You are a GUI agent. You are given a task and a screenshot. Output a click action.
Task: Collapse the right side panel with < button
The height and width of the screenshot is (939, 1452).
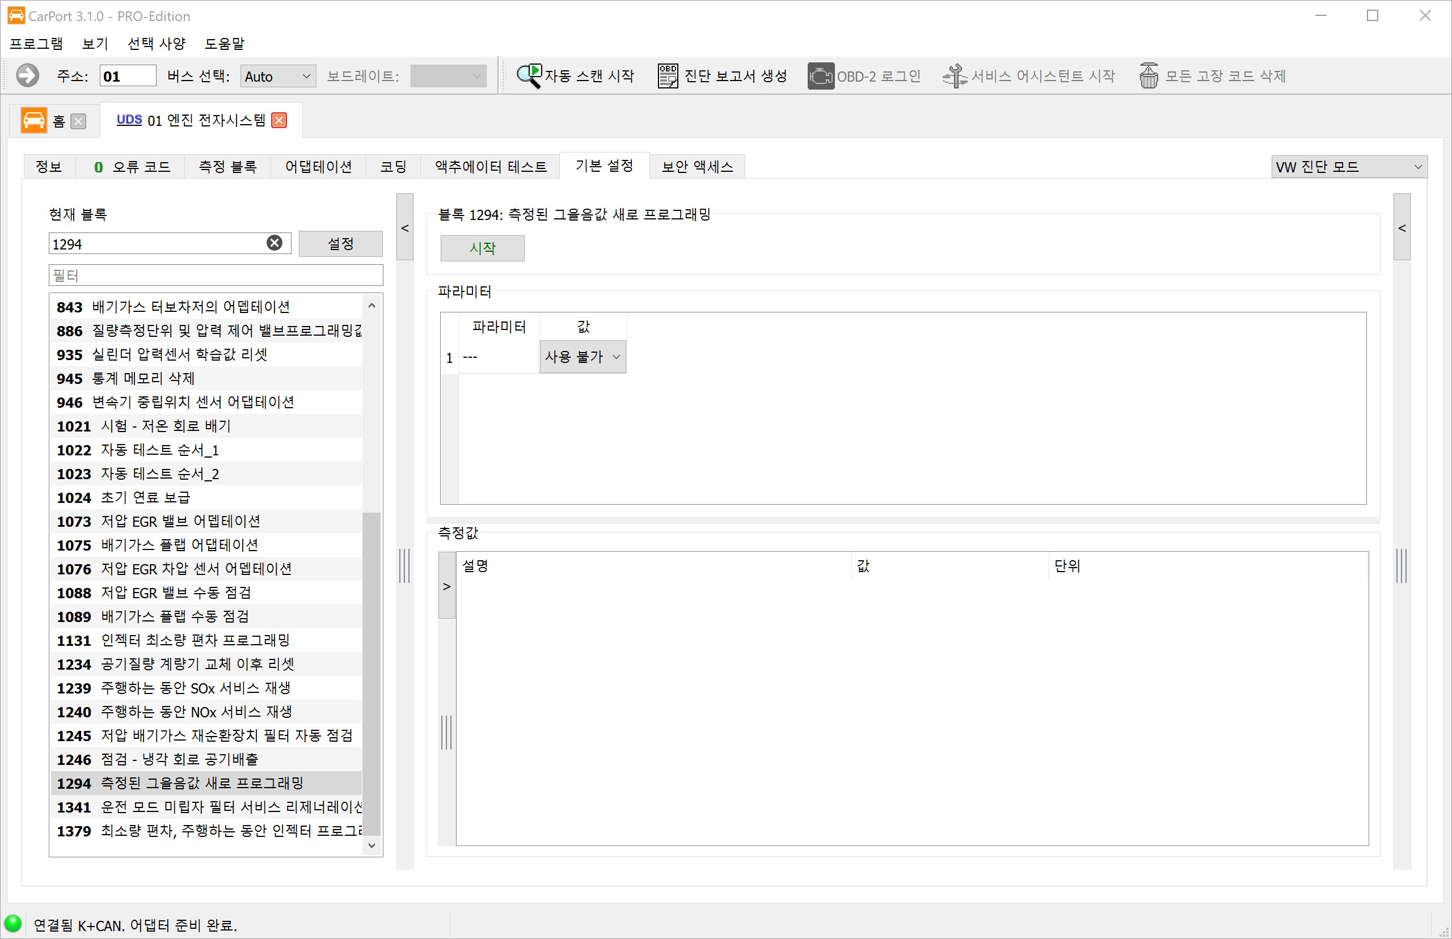coord(1402,227)
